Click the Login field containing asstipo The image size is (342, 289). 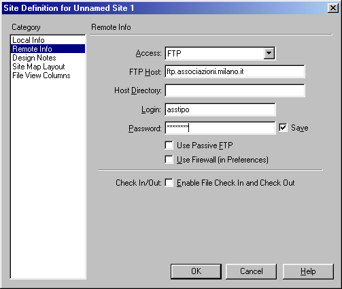pyautogui.click(x=220, y=109)
